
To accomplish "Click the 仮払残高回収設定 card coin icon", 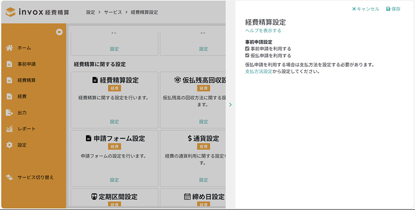I will (177, 80).
